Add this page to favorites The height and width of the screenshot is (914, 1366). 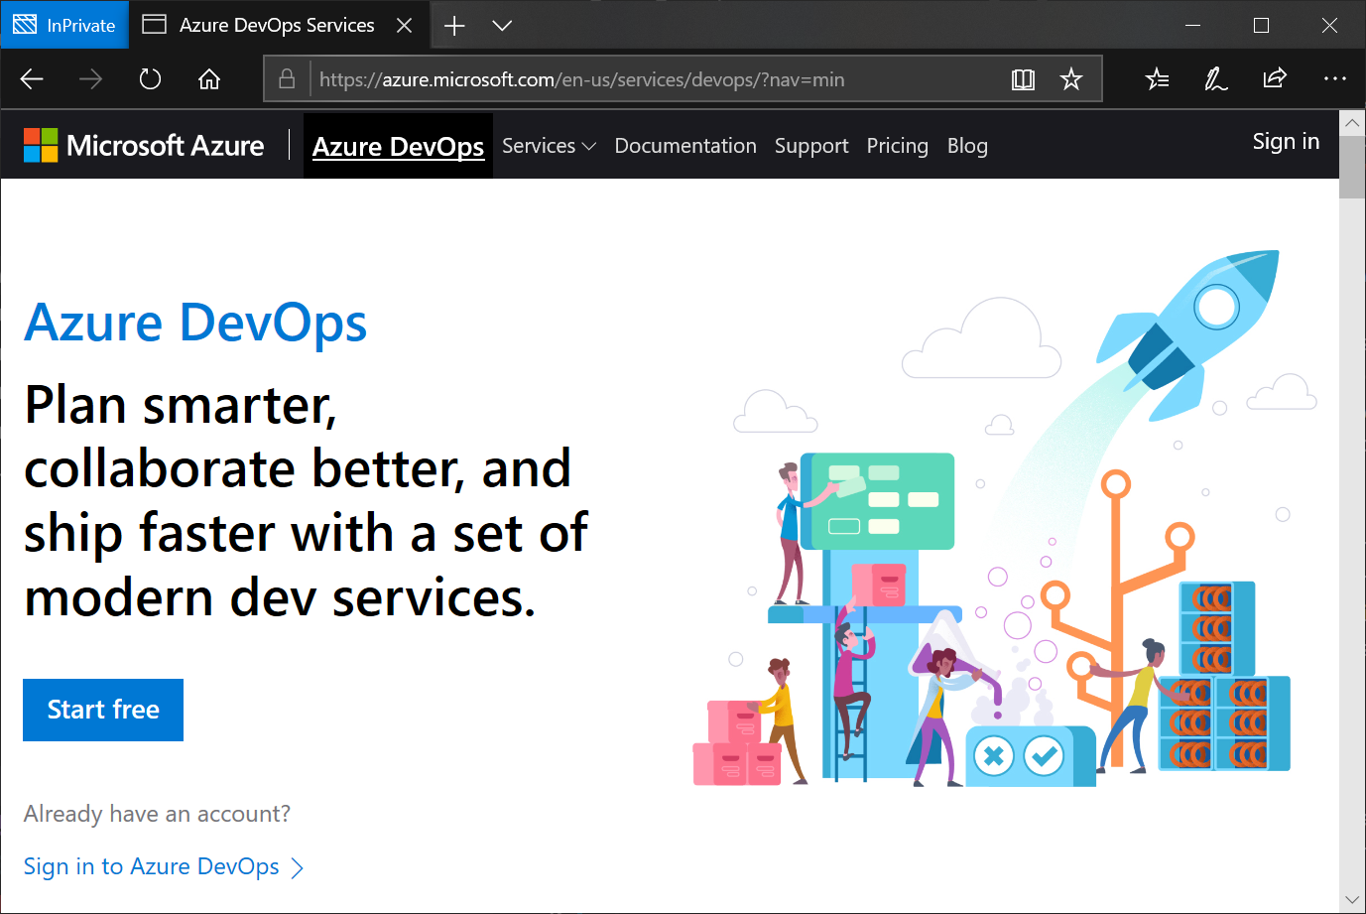[1071, 79]
